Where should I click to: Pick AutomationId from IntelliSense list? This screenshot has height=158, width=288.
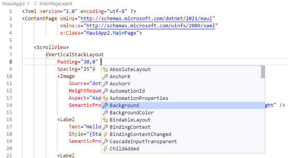pos(183,91)
